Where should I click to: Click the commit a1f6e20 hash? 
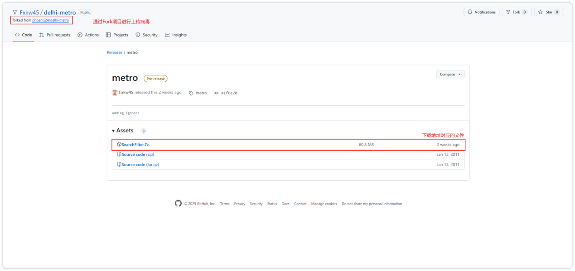pyautogui.click(x=228, y=93)
